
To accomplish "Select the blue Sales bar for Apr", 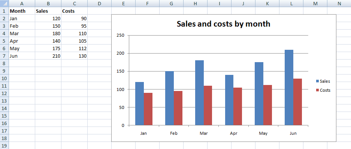I will coord(229,100).
